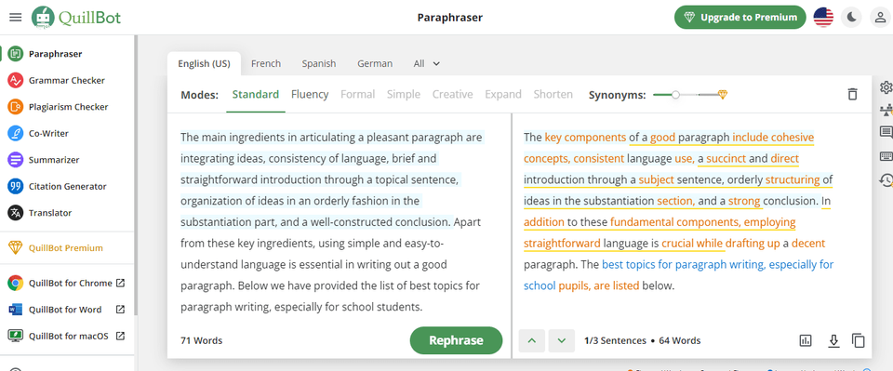Screen dimensions: 893x371
Task: Open settings gear icon
Action: [886, 87]
